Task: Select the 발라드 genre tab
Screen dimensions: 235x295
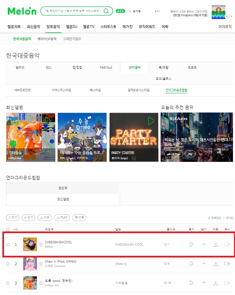Action: click(x=20, y=67)
